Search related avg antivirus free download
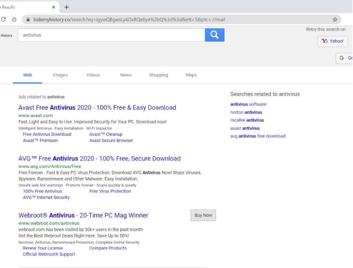This screenshot has height=268, width=353. point(258,136)
